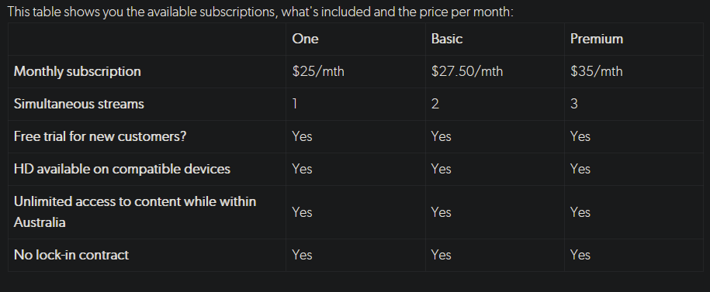
Task: Click Basic's simultaneous streams value 2
Action: click(x=435, y=104)
